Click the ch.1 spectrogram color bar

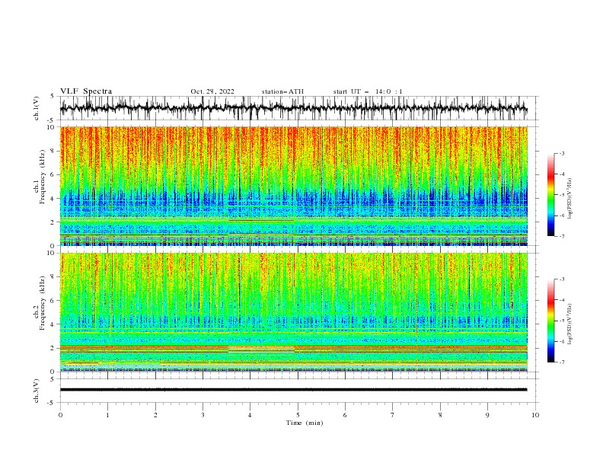551,195
